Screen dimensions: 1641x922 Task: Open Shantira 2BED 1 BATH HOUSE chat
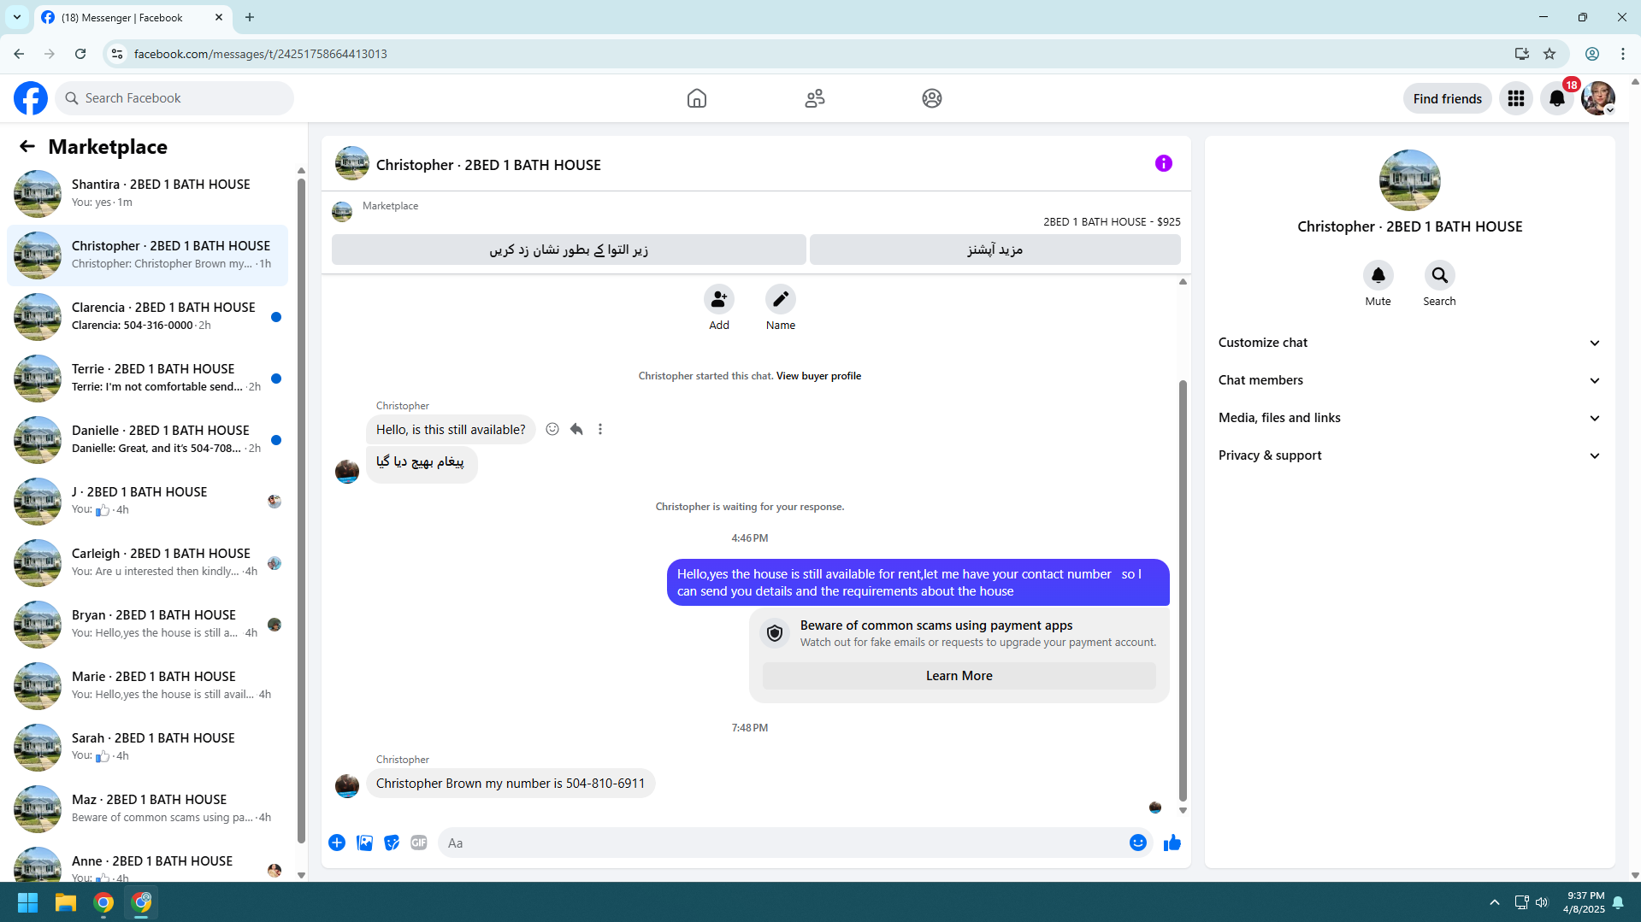coord(147,193)
